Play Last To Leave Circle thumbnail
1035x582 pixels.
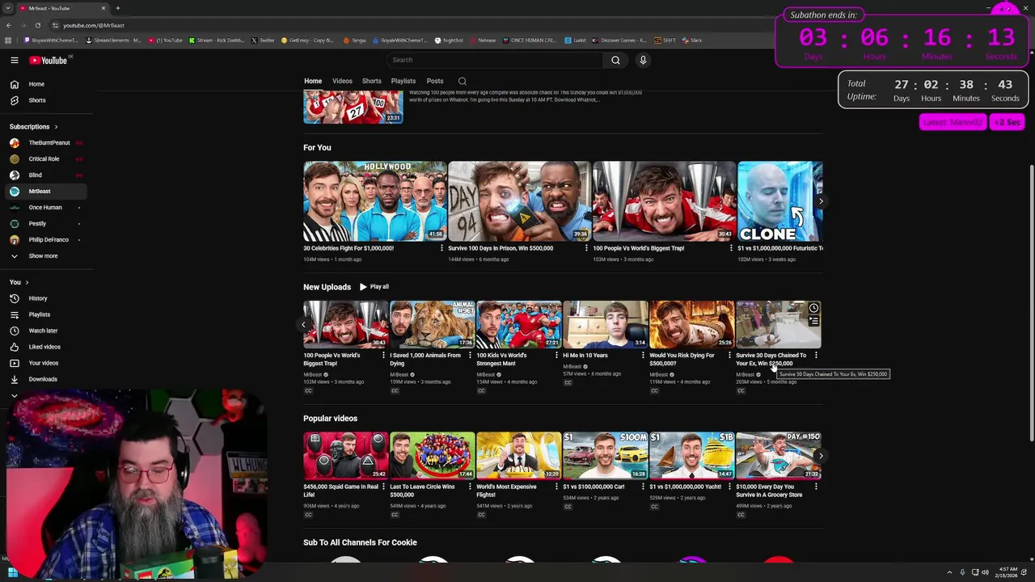point(433,456)
